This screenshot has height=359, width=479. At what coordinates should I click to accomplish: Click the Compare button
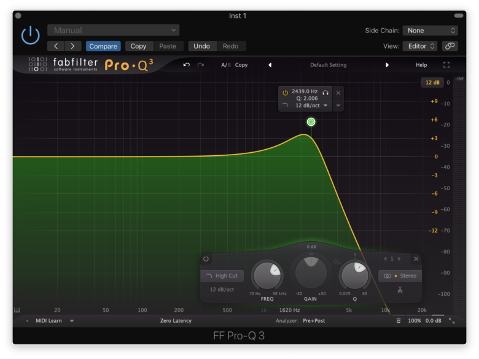103,46
